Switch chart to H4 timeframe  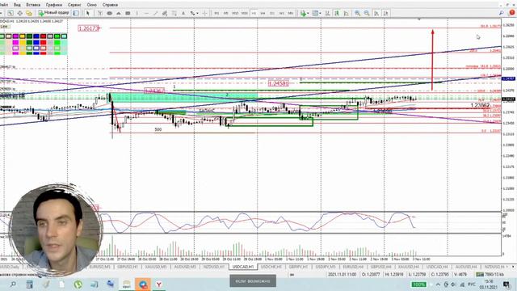click(263, 13)
